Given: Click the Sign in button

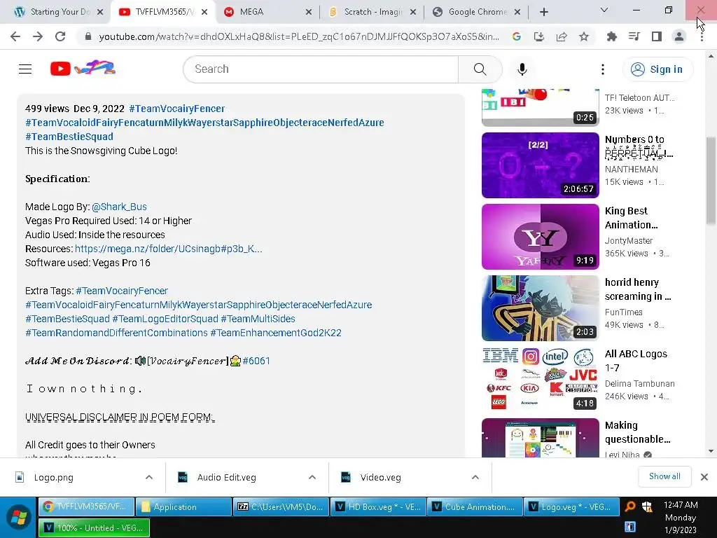Looking at the screenshot, I should point(657,69).
